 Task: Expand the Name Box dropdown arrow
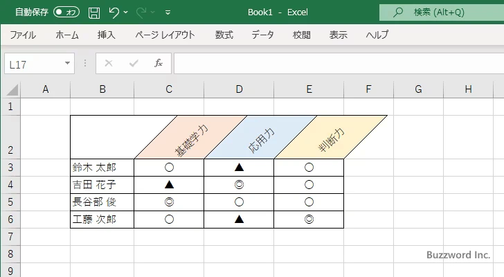click(x=68, y=63)
